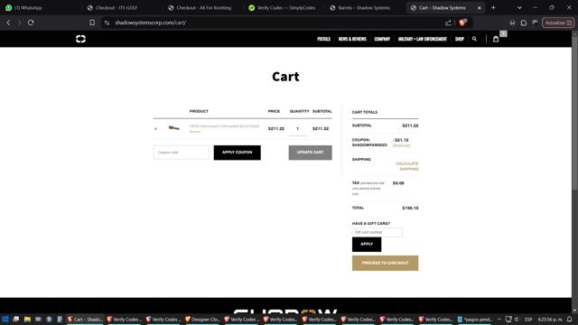Image resolution: width=578 pixels, height=325 pixels.
Task: Click the Update Cart button
Action: pos(310,153)
